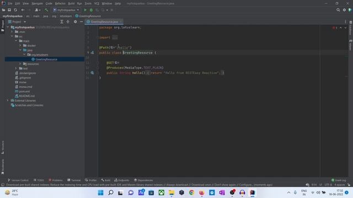
Task: Open the Dependencies tool window
Action: point(143,180)
